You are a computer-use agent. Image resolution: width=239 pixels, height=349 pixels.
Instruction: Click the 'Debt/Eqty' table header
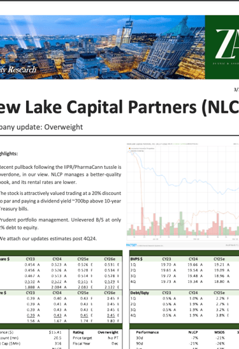[139, 293]
